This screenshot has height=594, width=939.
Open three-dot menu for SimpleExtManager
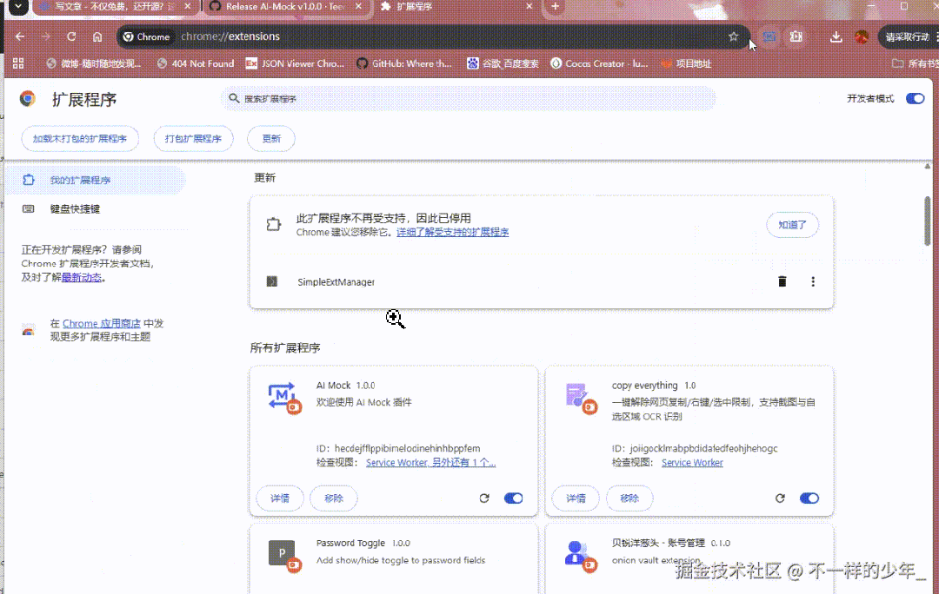(x=813, y=281)
